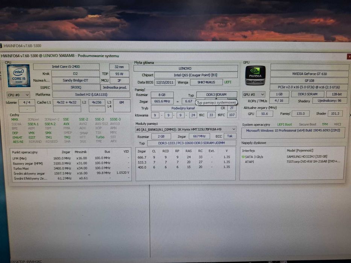
Task: Click the SR00Q SSPEC value
Action: pyautogui.click(x=76, y=88)
